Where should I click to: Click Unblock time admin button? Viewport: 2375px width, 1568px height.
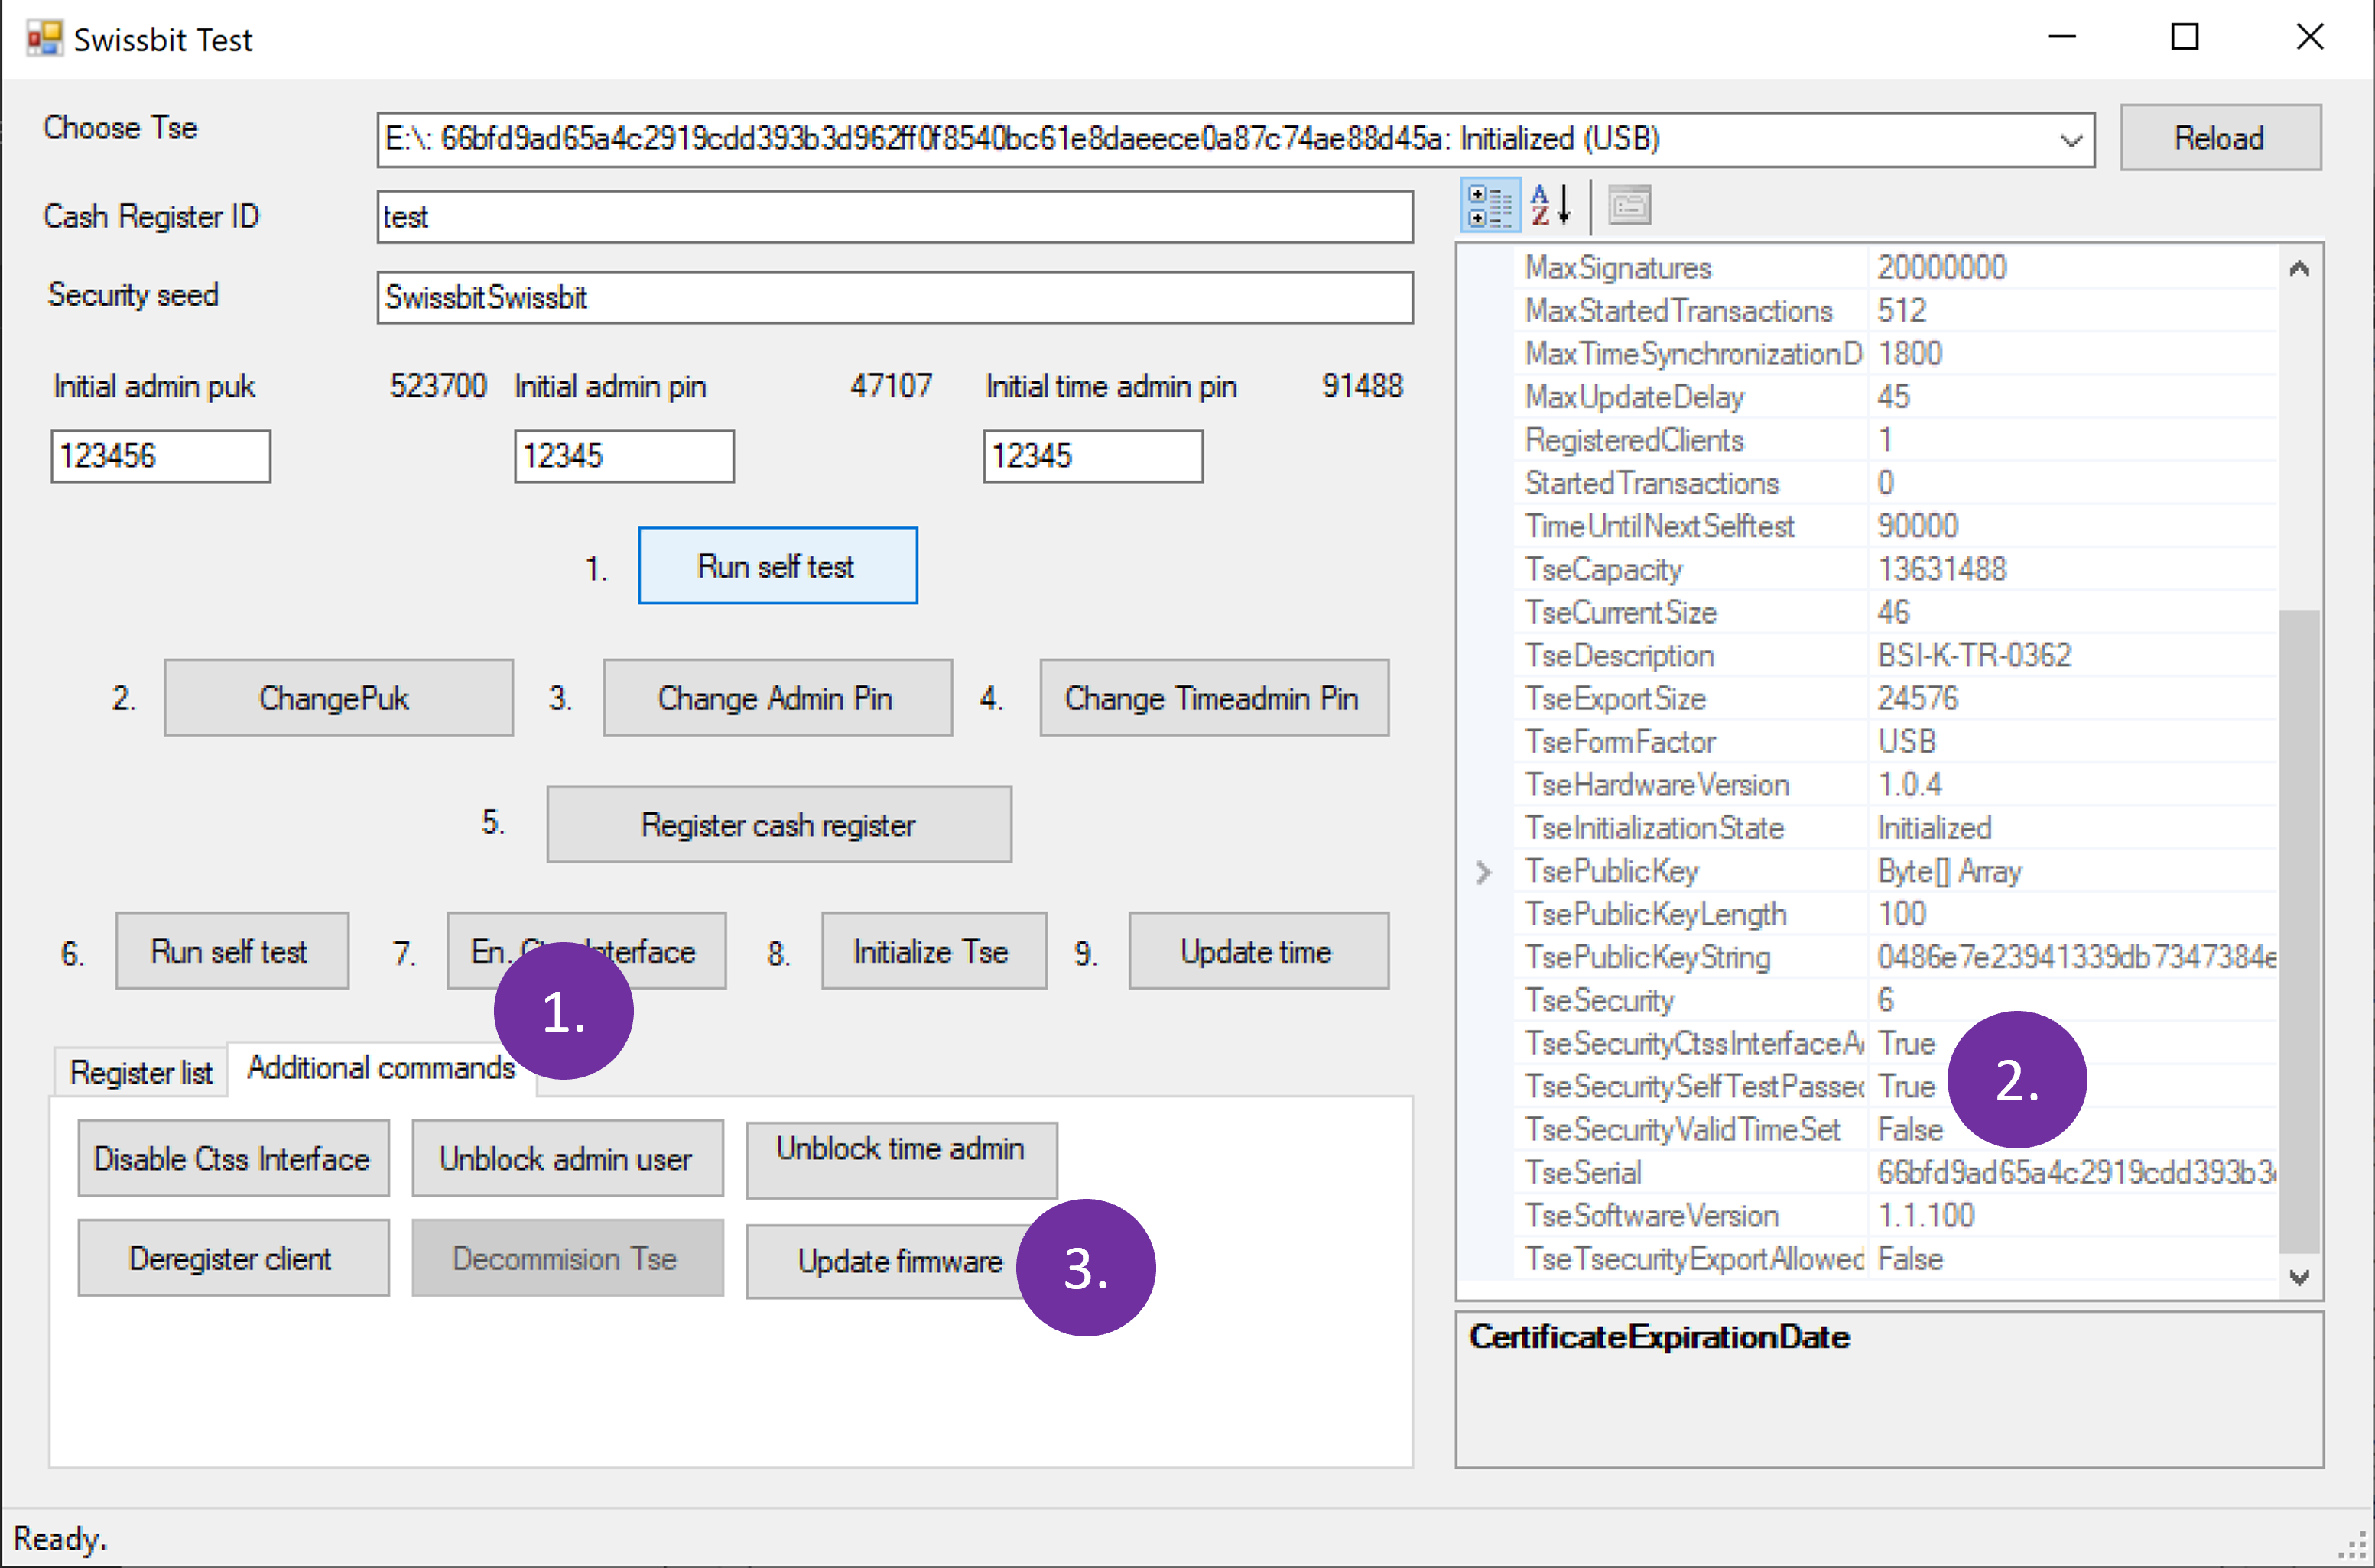[x=902, y=1160]
